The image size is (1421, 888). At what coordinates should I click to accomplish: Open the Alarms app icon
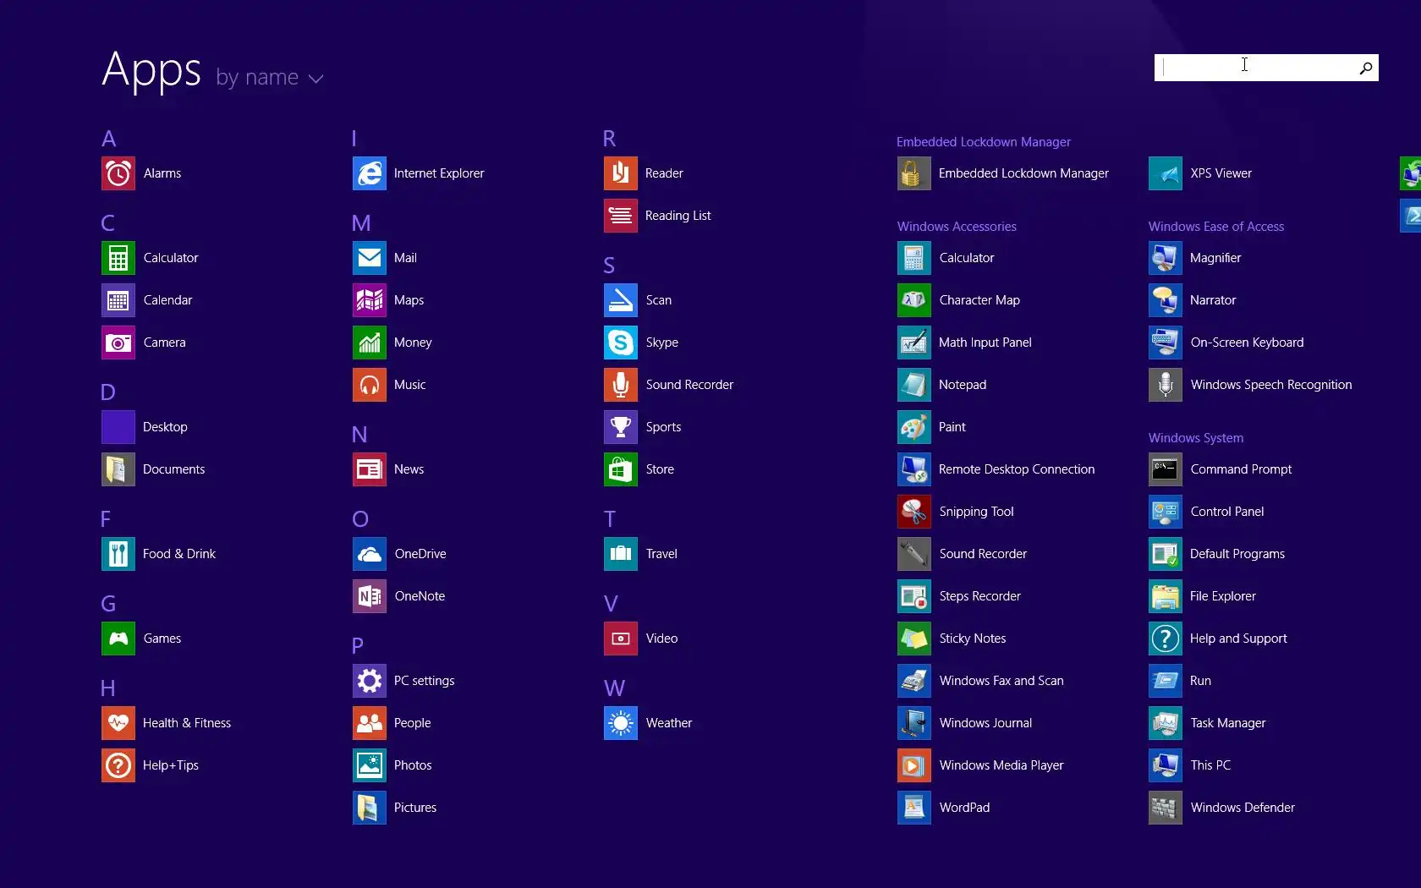coord(118,173)
